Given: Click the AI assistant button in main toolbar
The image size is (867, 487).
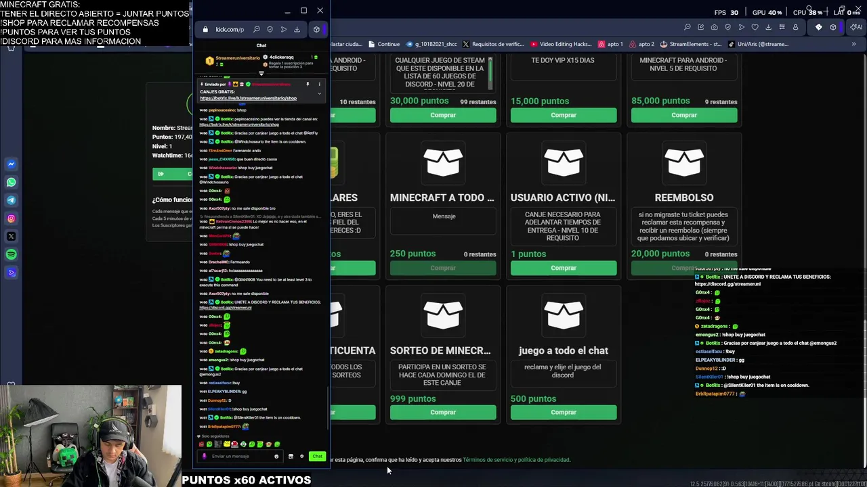Looking at the screenshot, I should 856,27.
